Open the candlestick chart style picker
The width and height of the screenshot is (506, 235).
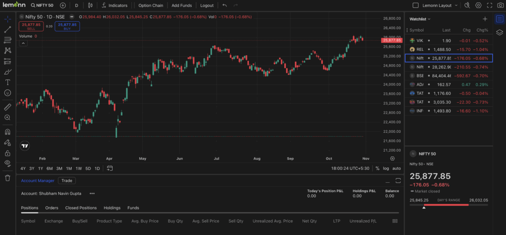pyautogui.click(x=89, y=5)
